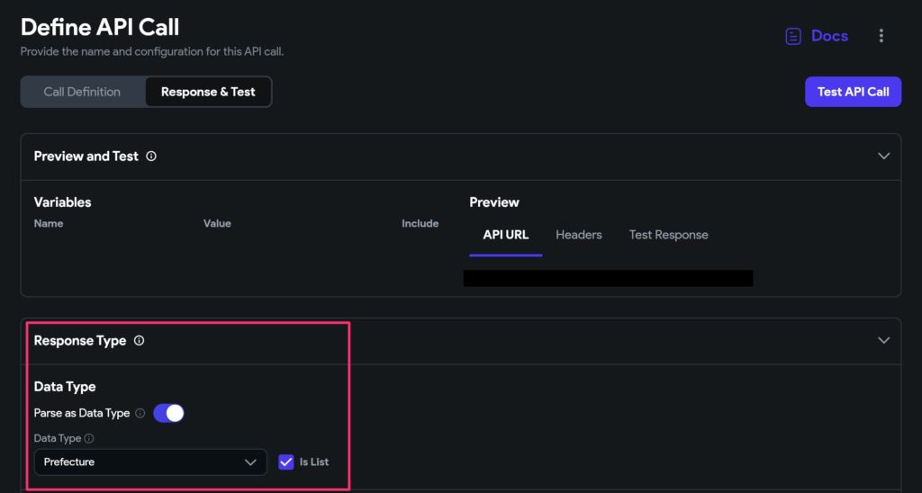
Task: Open the Prefecture data type dropdown
Action: 150,462
